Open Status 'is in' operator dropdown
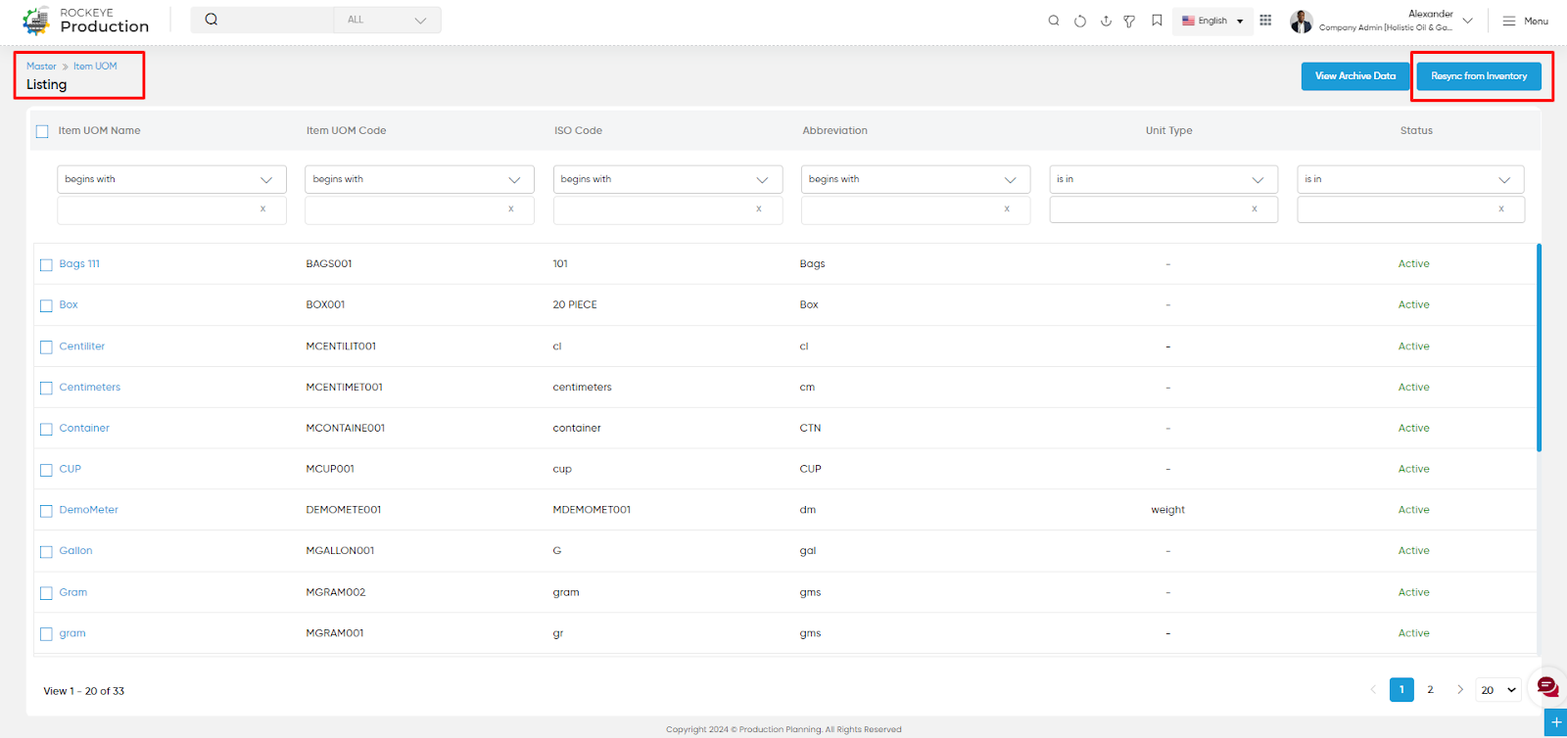The height and width of the screenshot is (738, 1567). click(1411, 179)
